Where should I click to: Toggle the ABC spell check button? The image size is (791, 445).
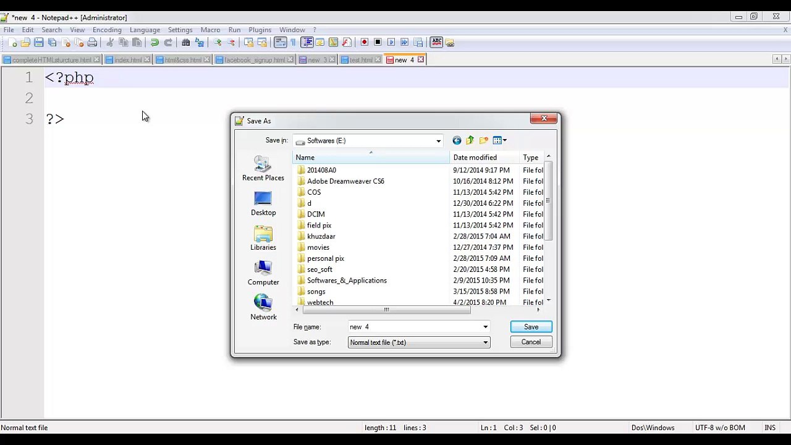[x=436, y=42]
